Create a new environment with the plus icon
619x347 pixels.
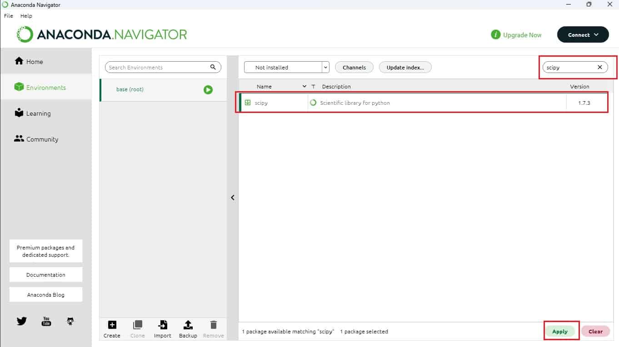click(x=112, y=325)
